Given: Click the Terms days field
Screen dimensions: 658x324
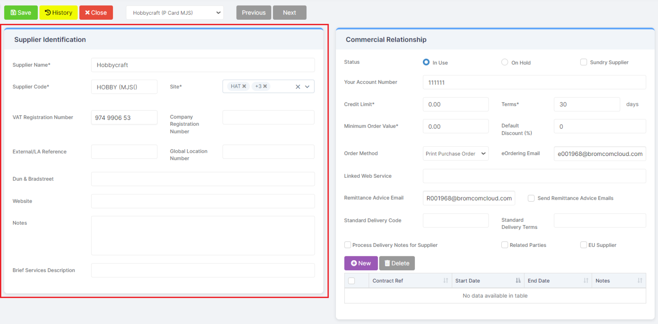Looking at the screenshot, I should [587, 104].
